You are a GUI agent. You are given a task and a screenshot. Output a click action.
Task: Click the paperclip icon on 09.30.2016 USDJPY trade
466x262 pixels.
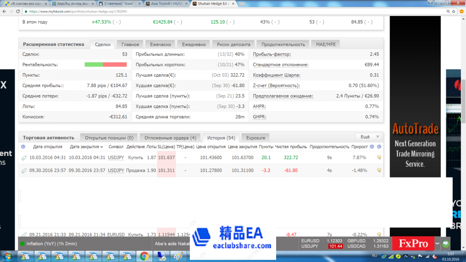point(24,171)
